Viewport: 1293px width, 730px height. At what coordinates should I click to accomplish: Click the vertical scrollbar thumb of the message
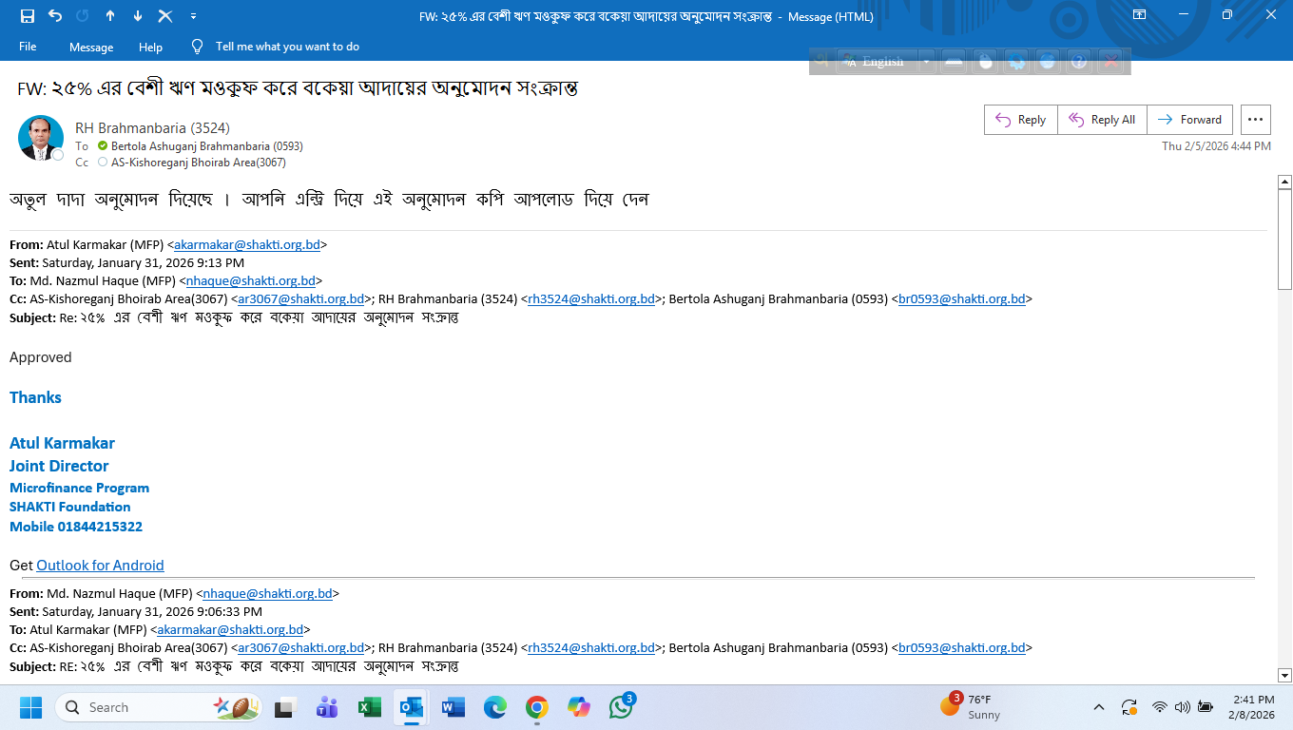pyautogui.click(x=1284, y=238)
